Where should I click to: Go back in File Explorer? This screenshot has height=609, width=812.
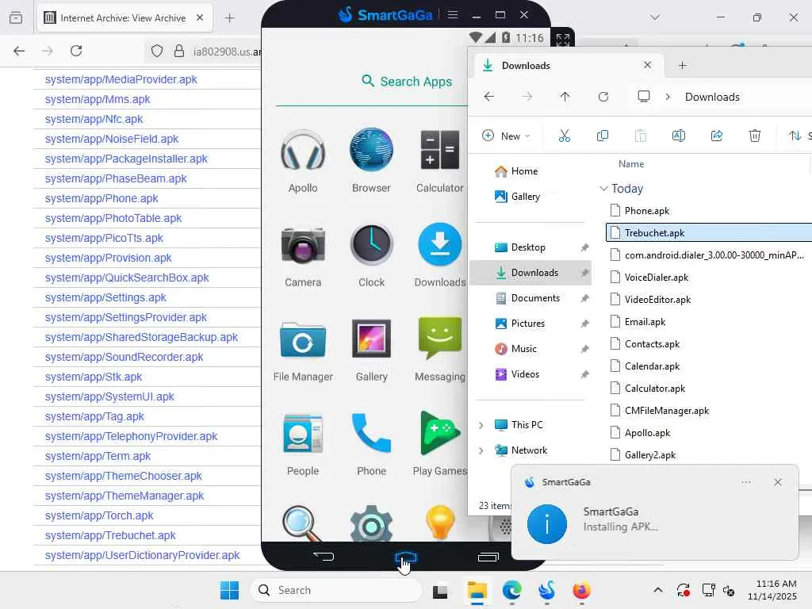489,97
